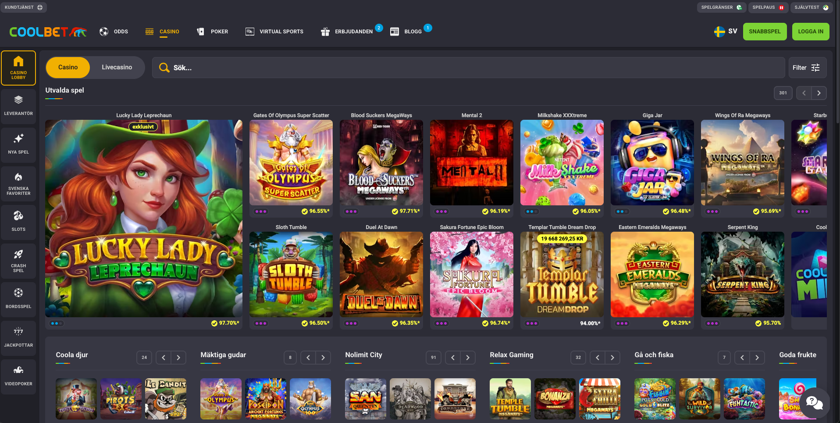Image resolution: width=840 pixels, height=423 pixels.
Task: Open Templar Tumble Dream Drop game
Action: 562,275
